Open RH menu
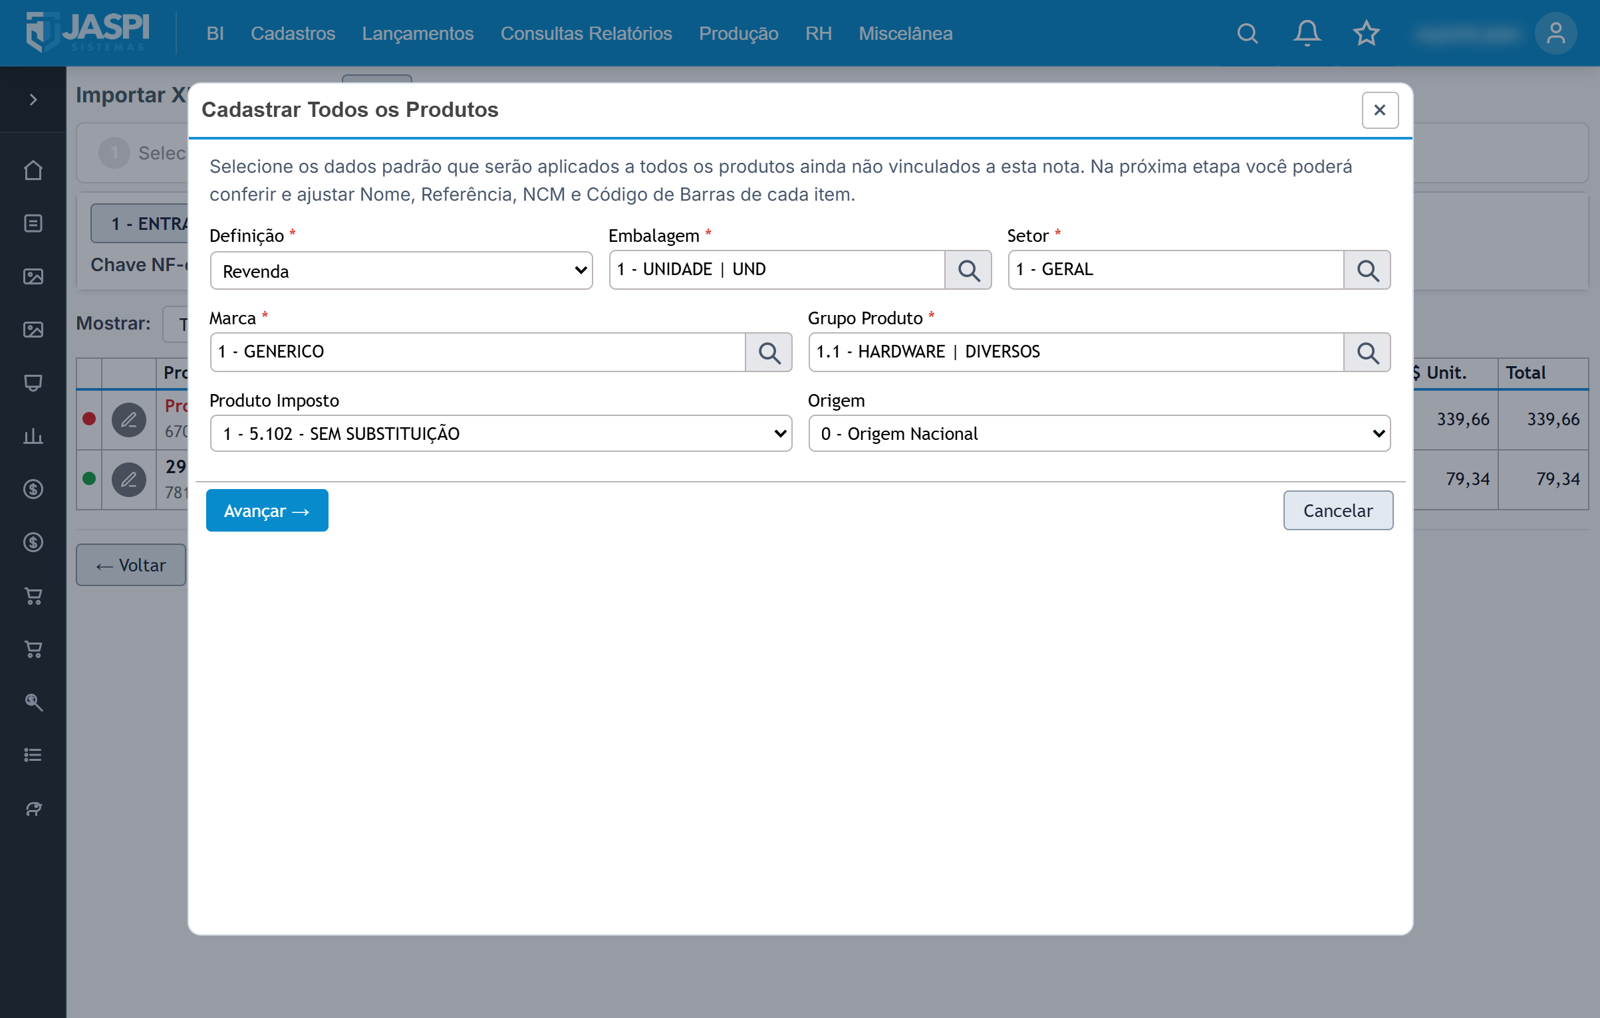 tap(819, 33)
